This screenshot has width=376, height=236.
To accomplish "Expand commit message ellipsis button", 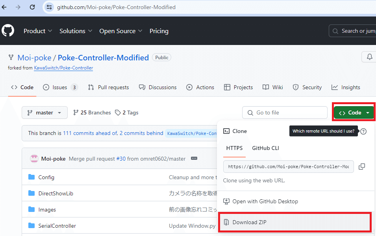I will click(x=194, y=158).
